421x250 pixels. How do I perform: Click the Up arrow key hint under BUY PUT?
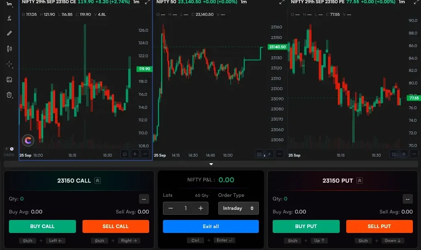[319, 241]
